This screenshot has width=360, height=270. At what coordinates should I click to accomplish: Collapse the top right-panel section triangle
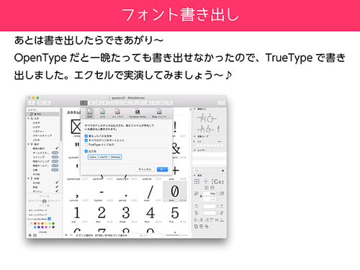tap(194, 109)
